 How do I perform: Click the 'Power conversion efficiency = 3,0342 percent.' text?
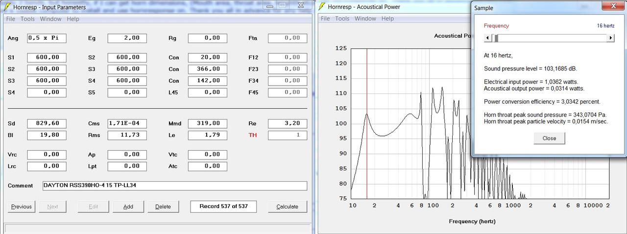pos(542,102)
